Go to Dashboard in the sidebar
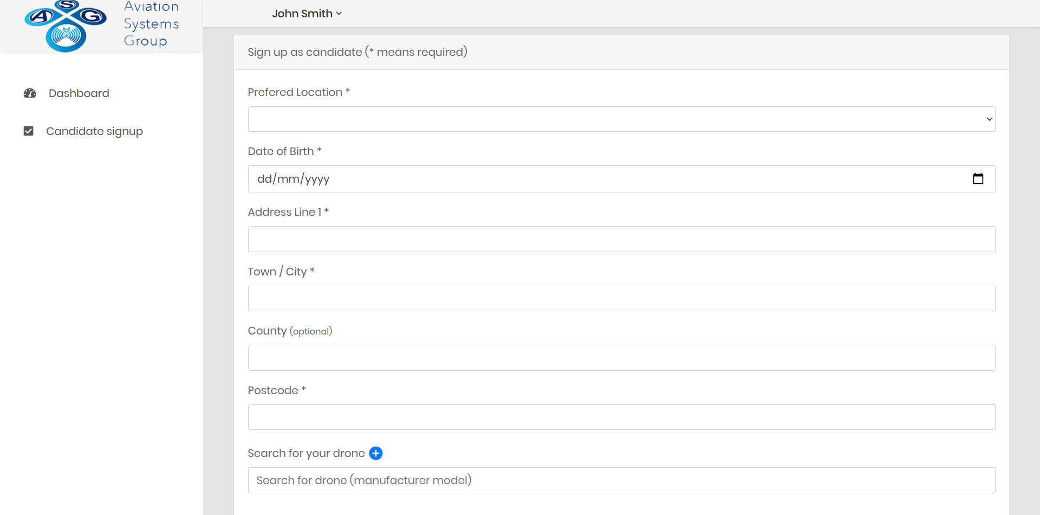The height and width of the screenshot is (515, 1040). [x=79, y=93]
